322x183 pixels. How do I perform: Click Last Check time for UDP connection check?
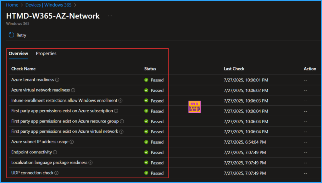[x=245, y=173]
